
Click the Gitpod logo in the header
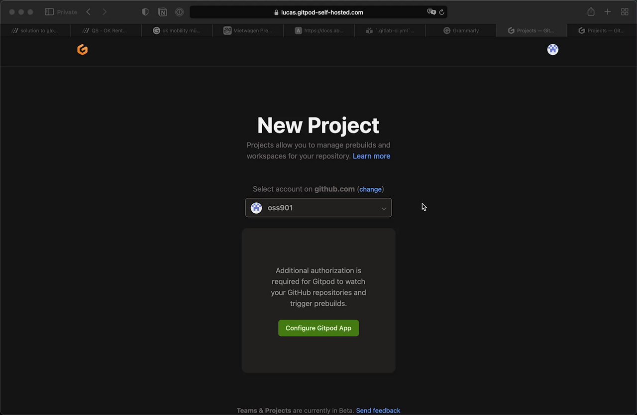[x=83, y=49]
